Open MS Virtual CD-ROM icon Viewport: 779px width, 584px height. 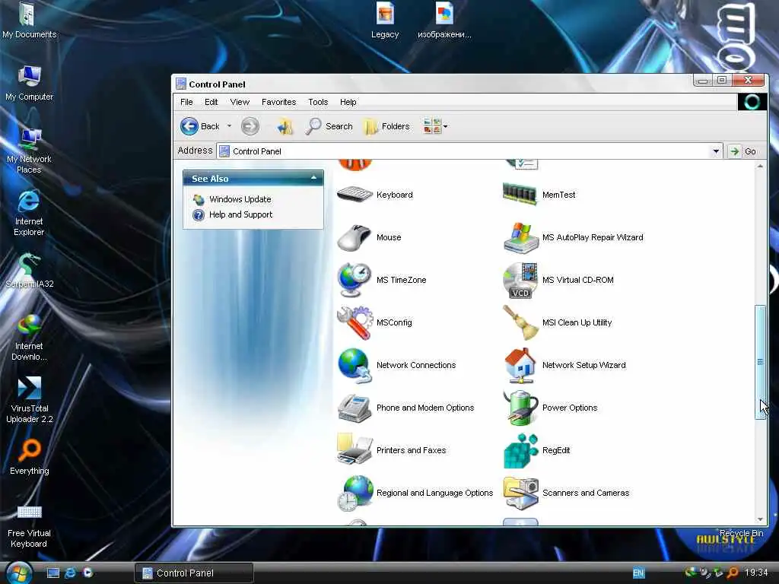point(520,280)
